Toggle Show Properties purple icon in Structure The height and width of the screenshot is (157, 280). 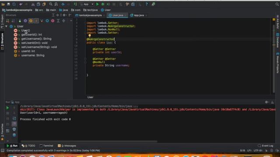pyautogui.click(x=25, y=21)
